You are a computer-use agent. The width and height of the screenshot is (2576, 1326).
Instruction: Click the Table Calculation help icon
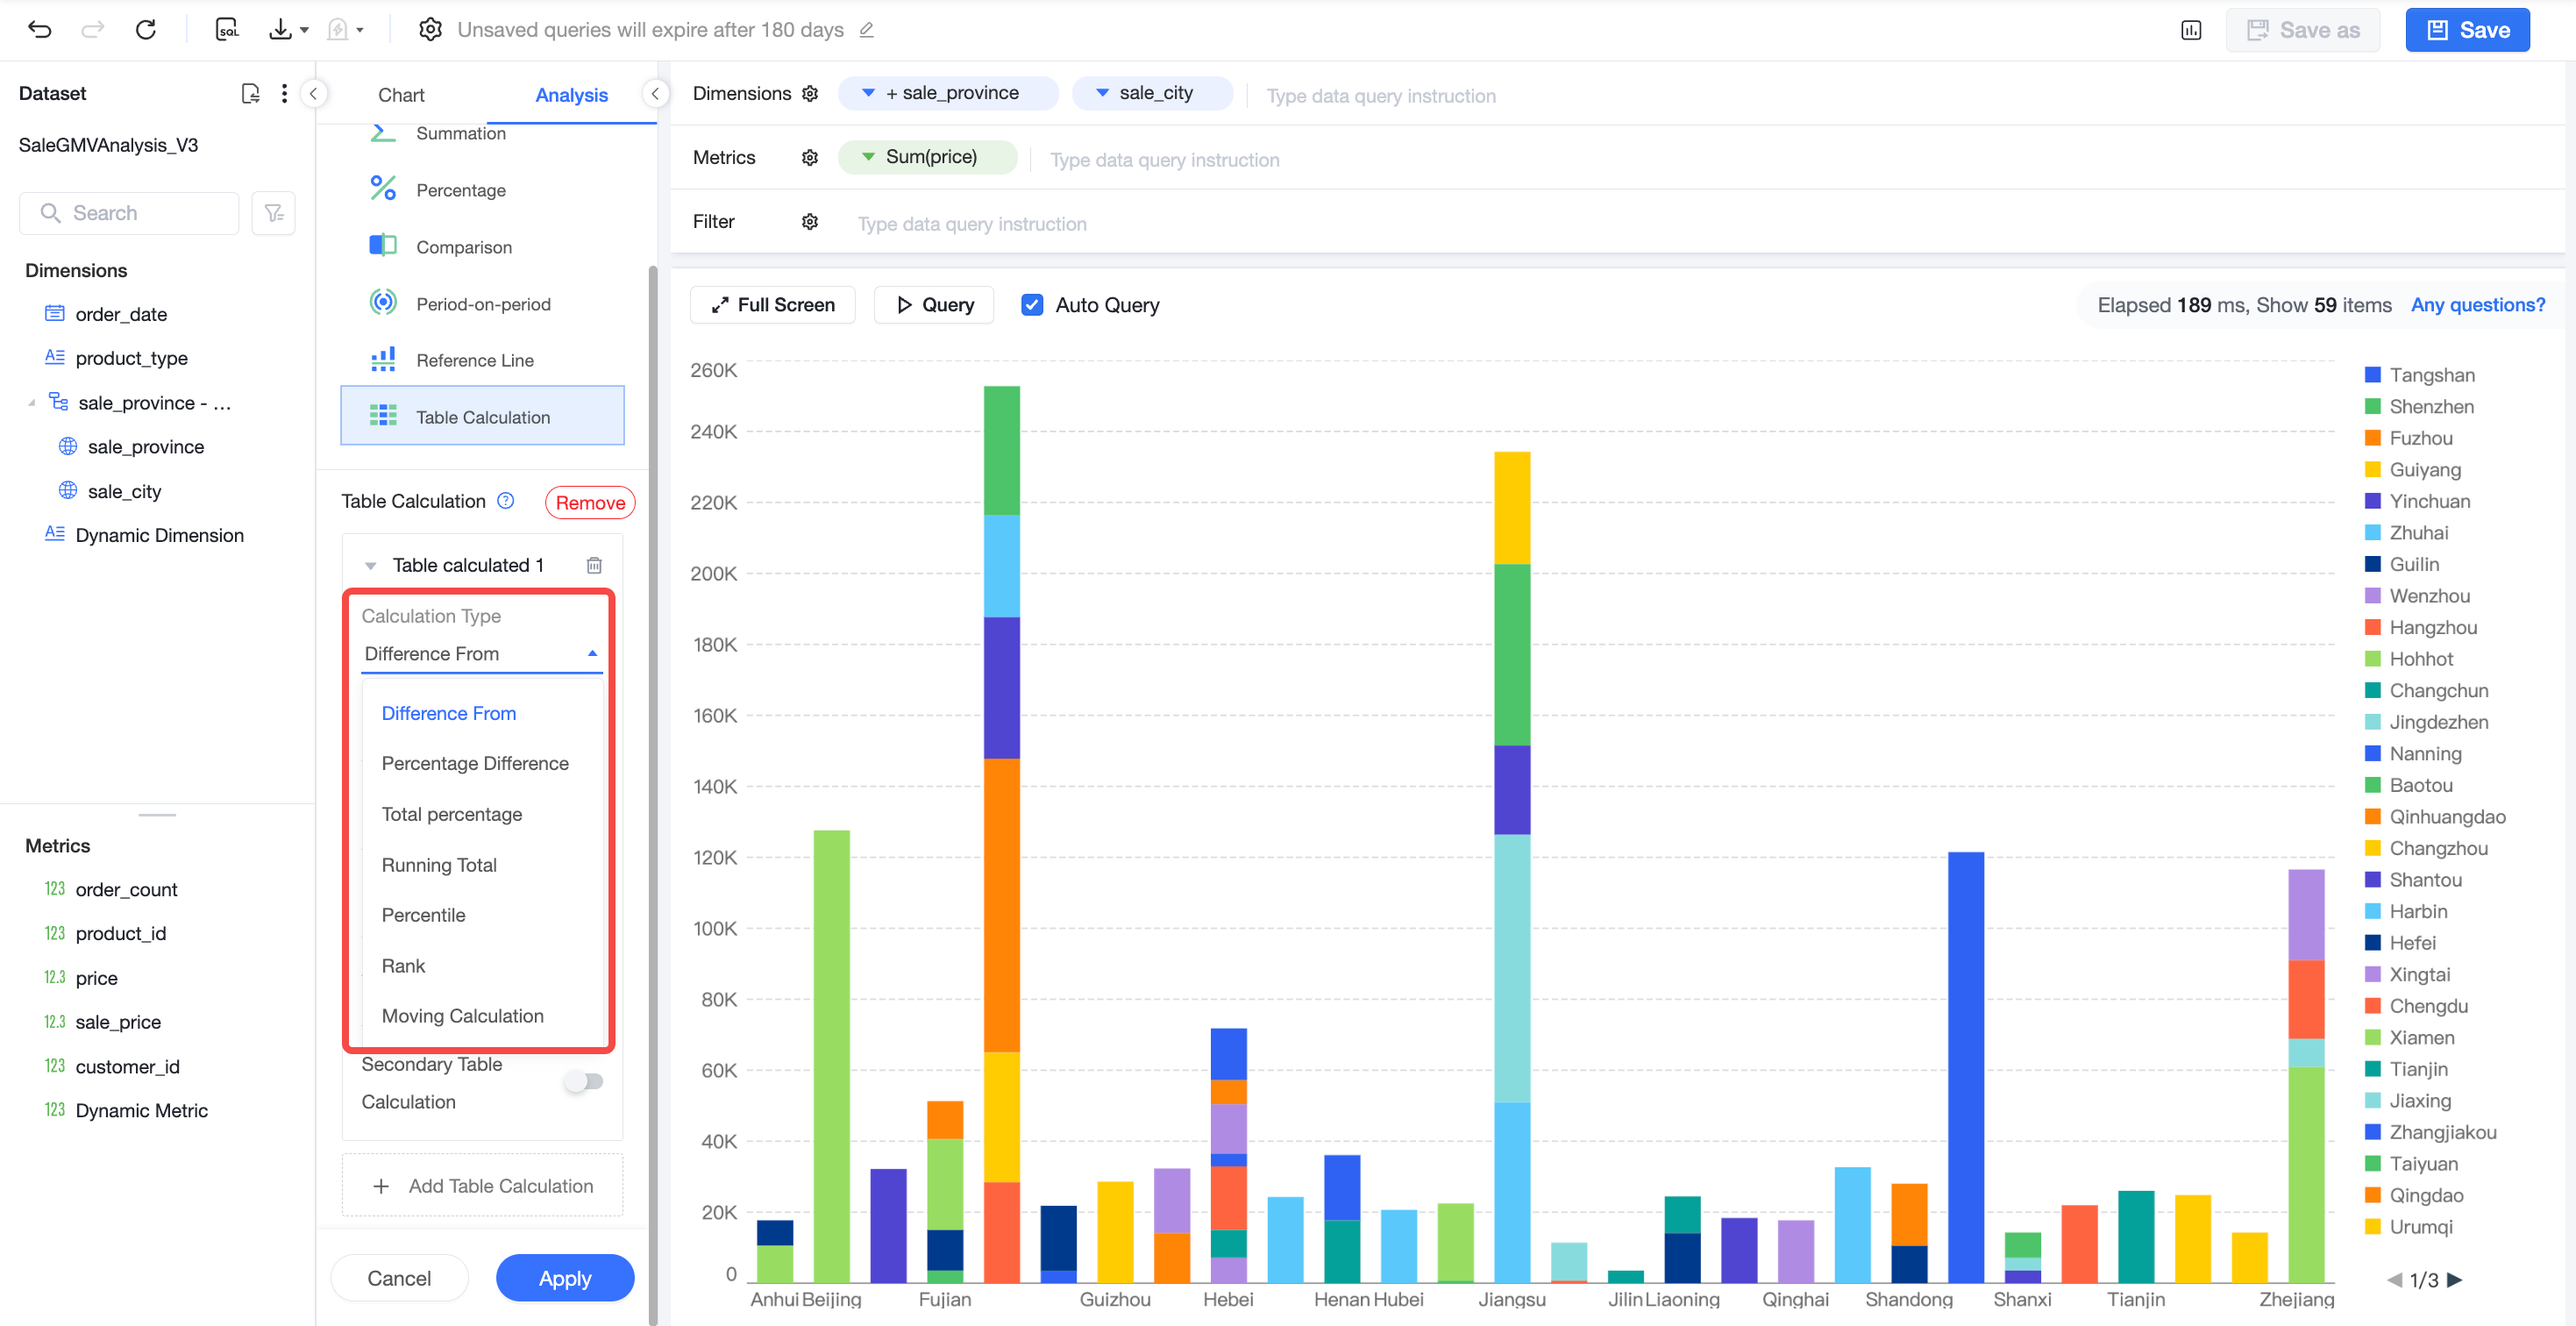click(x=506, y=501)
